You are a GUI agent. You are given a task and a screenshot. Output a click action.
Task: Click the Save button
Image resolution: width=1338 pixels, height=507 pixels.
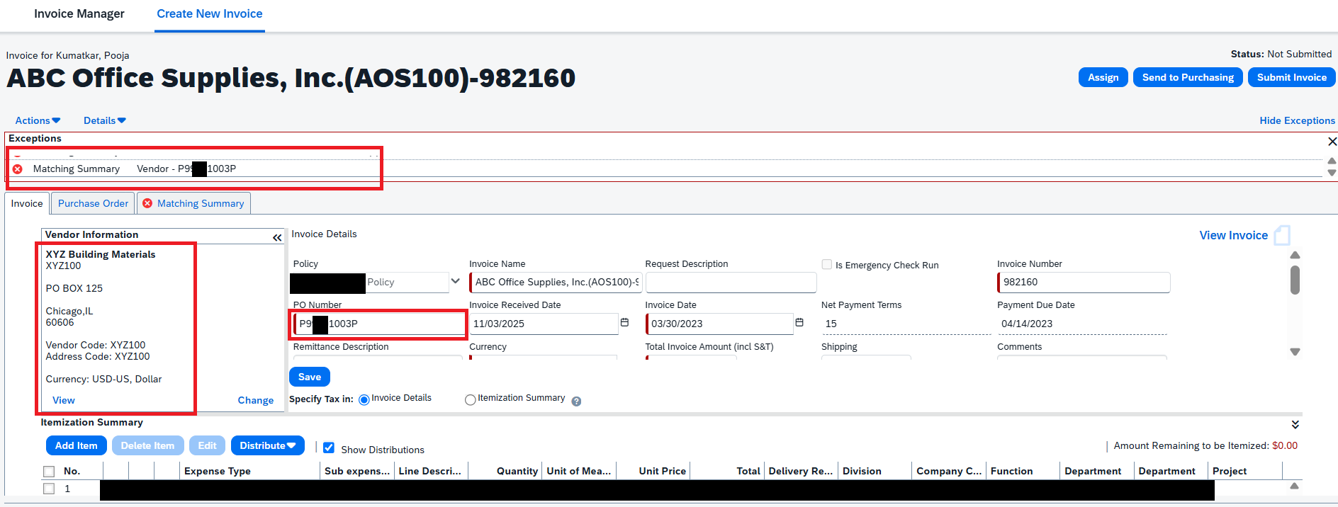[x=310, y=377]
